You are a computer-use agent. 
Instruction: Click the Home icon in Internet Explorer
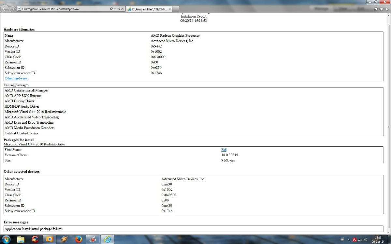[376, 9]
